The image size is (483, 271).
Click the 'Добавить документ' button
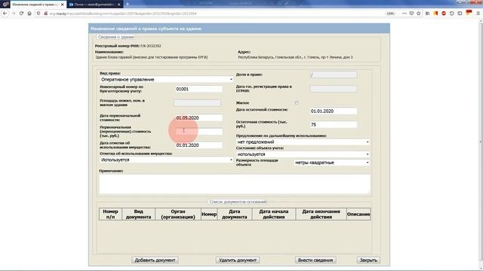click(x=155, y=260)
